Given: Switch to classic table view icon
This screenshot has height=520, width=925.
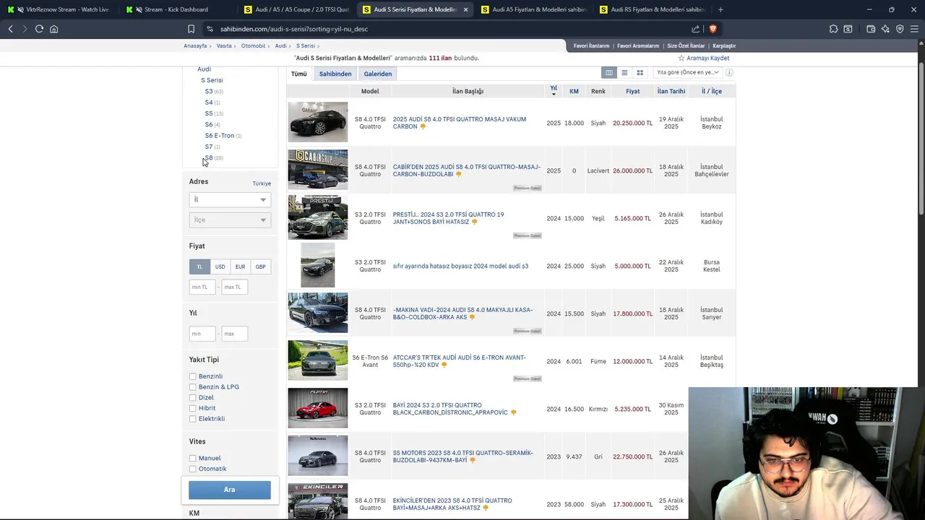Looking at the screenshot, I should click(x=609, y=73).
